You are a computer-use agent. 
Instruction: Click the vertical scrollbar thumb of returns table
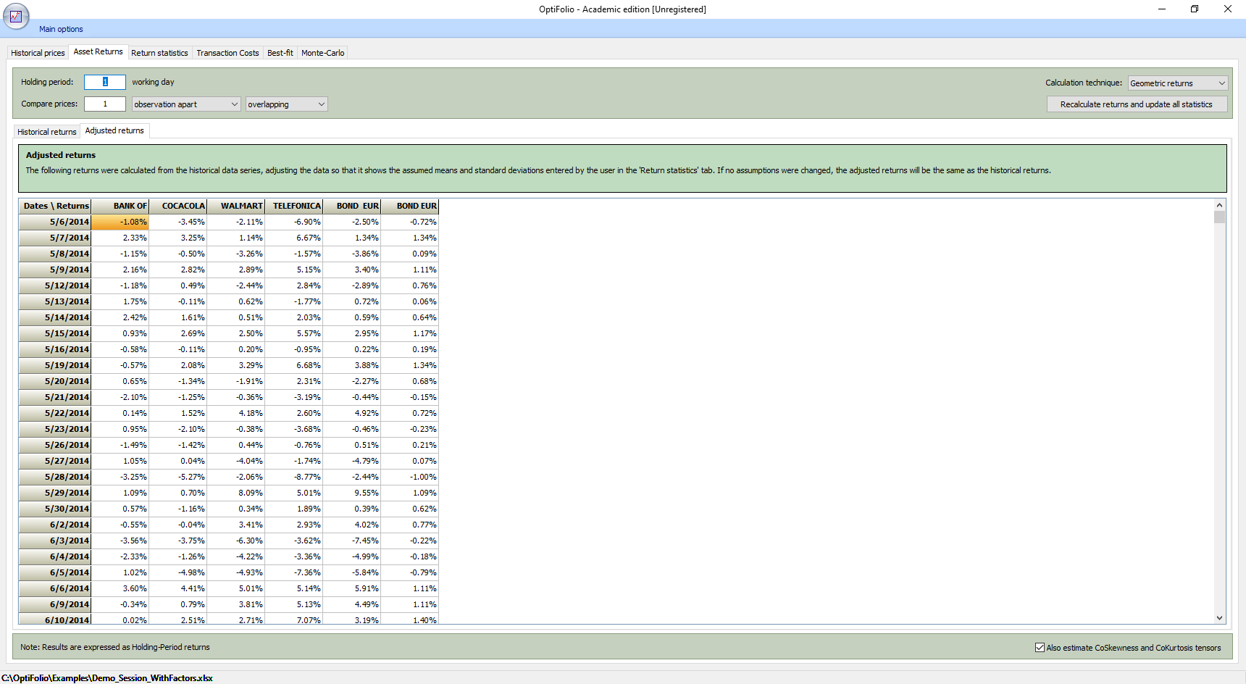tap(1219, 217)
